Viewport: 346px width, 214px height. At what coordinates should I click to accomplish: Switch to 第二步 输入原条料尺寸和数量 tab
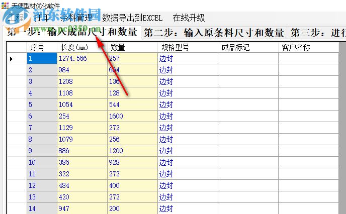(x=214, y=33)
